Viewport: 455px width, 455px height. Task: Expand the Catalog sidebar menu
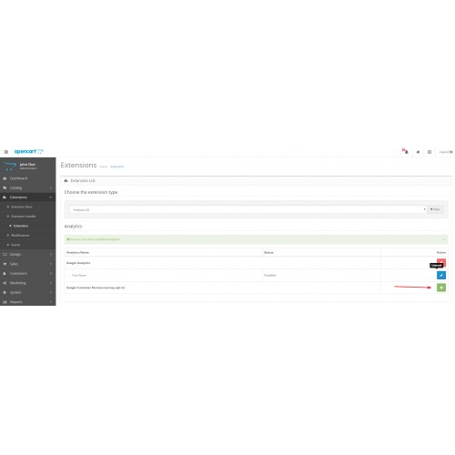coord(28,187)
